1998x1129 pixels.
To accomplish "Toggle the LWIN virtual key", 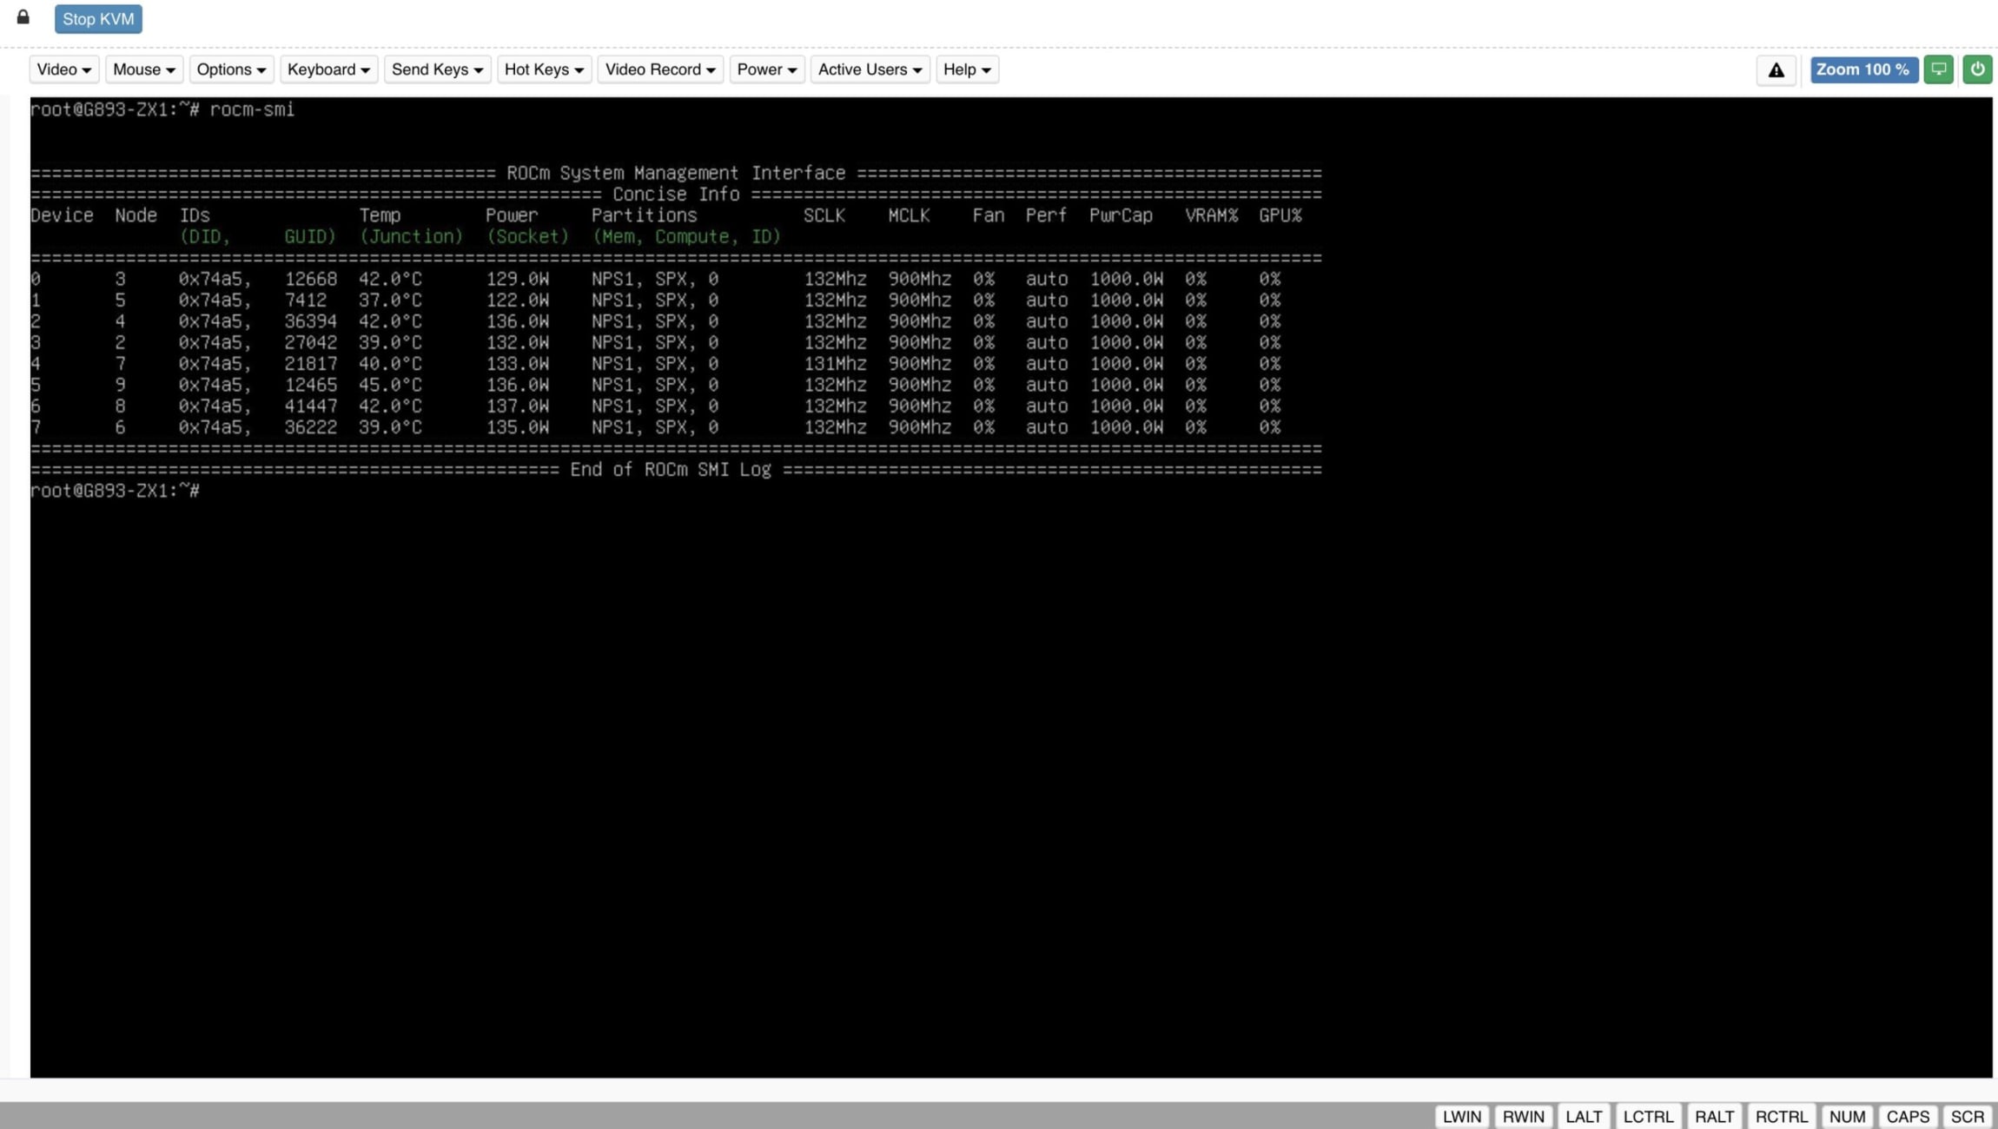I will pos(1463,1115).
